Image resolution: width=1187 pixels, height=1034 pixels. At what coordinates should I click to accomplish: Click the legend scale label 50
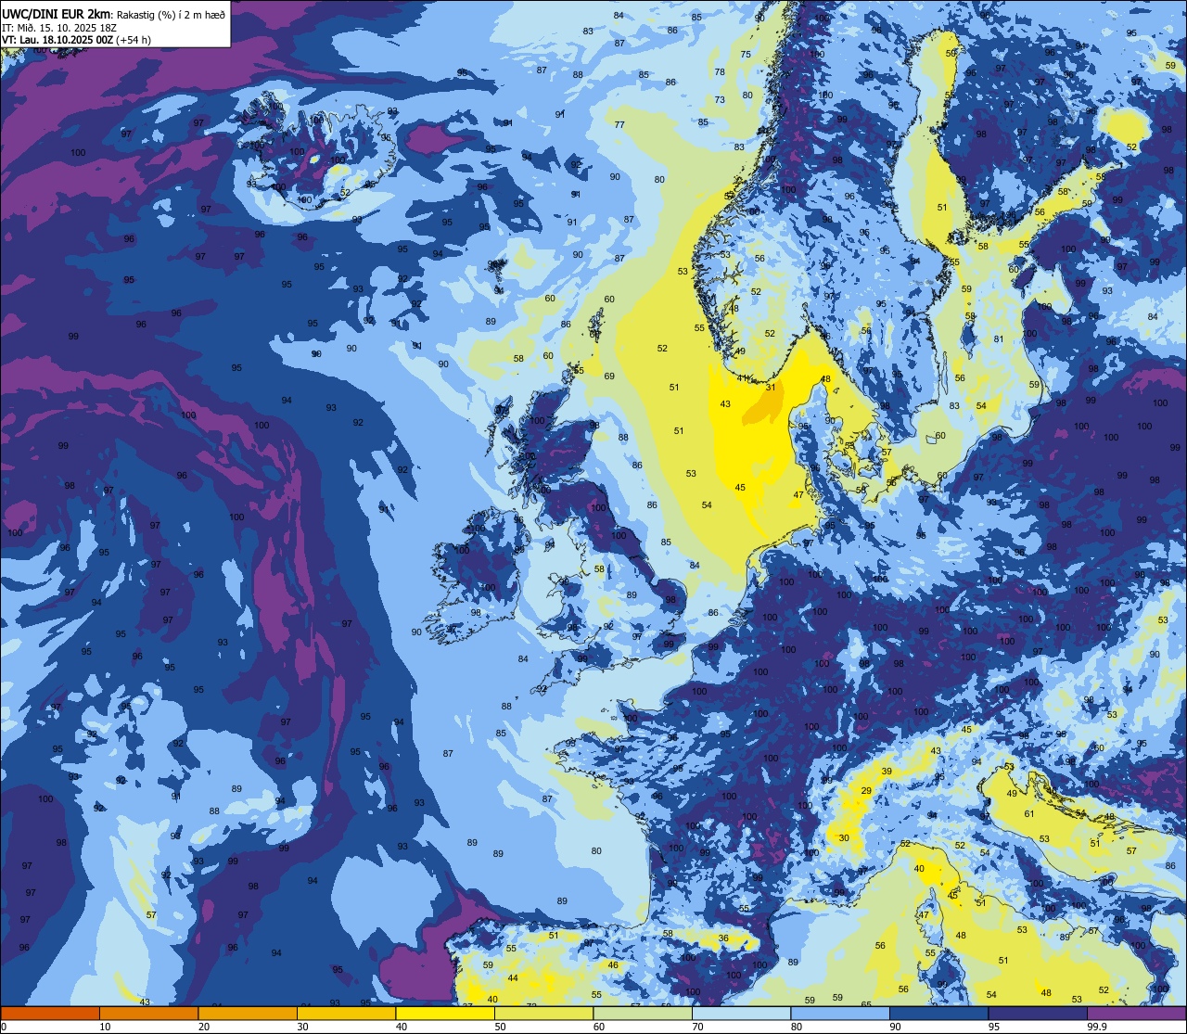pyautogui.click(x=500, y=1027)
